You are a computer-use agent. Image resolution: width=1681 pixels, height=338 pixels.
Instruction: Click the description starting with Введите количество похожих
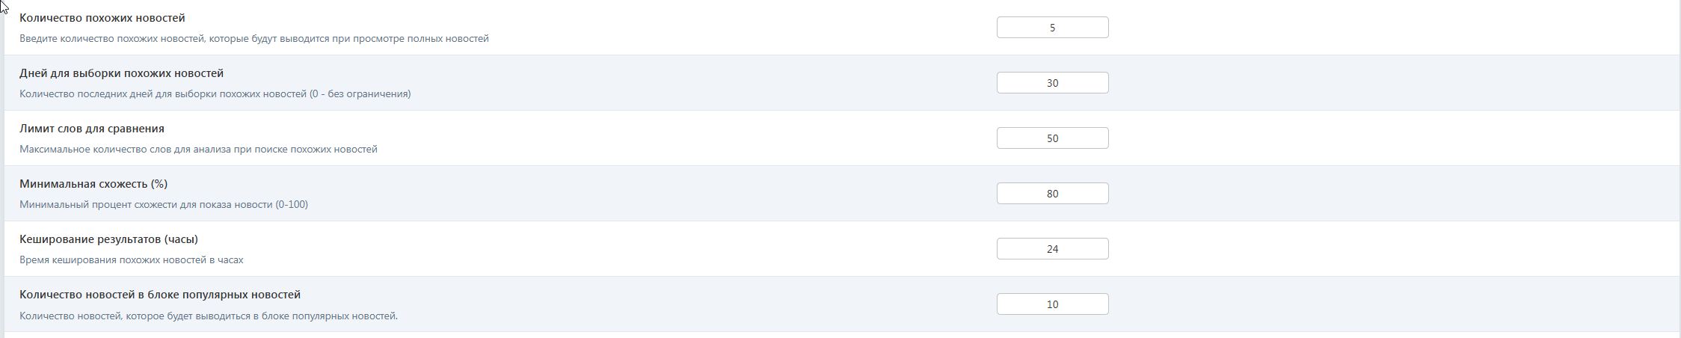[253, 38]
